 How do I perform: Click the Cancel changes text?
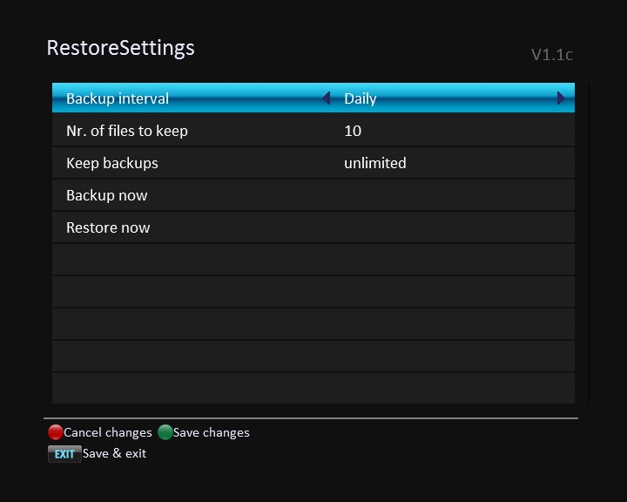pyautogui.click(x=108, y=432)
